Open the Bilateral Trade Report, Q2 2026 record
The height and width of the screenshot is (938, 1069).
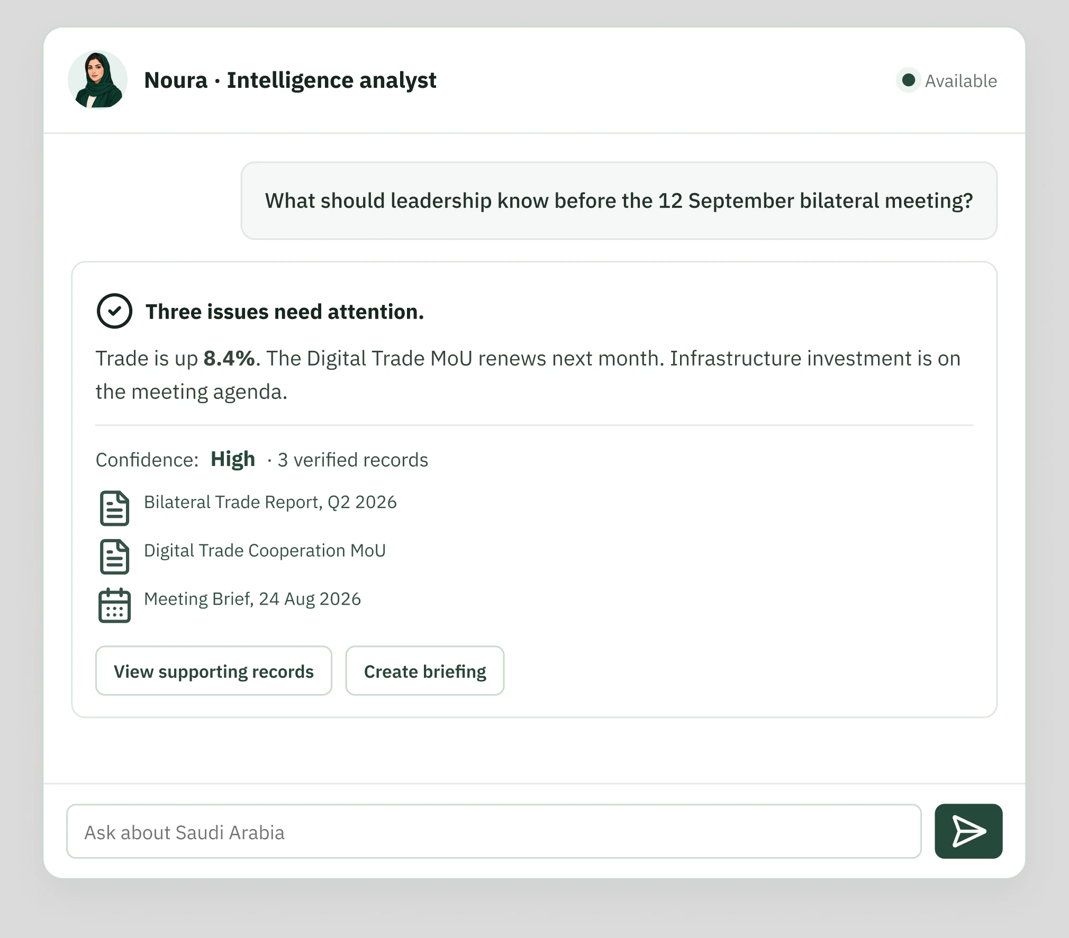[270, 502]
